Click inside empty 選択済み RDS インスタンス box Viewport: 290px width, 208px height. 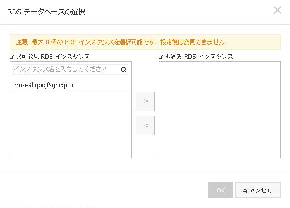pyautogui.click(x=220, y=110)
